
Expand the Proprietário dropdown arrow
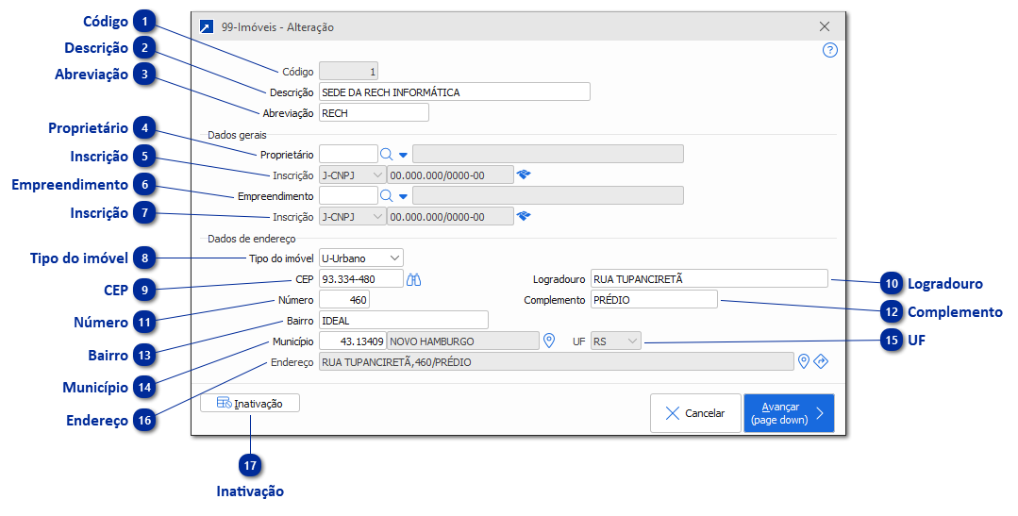[x=403, y=155]
